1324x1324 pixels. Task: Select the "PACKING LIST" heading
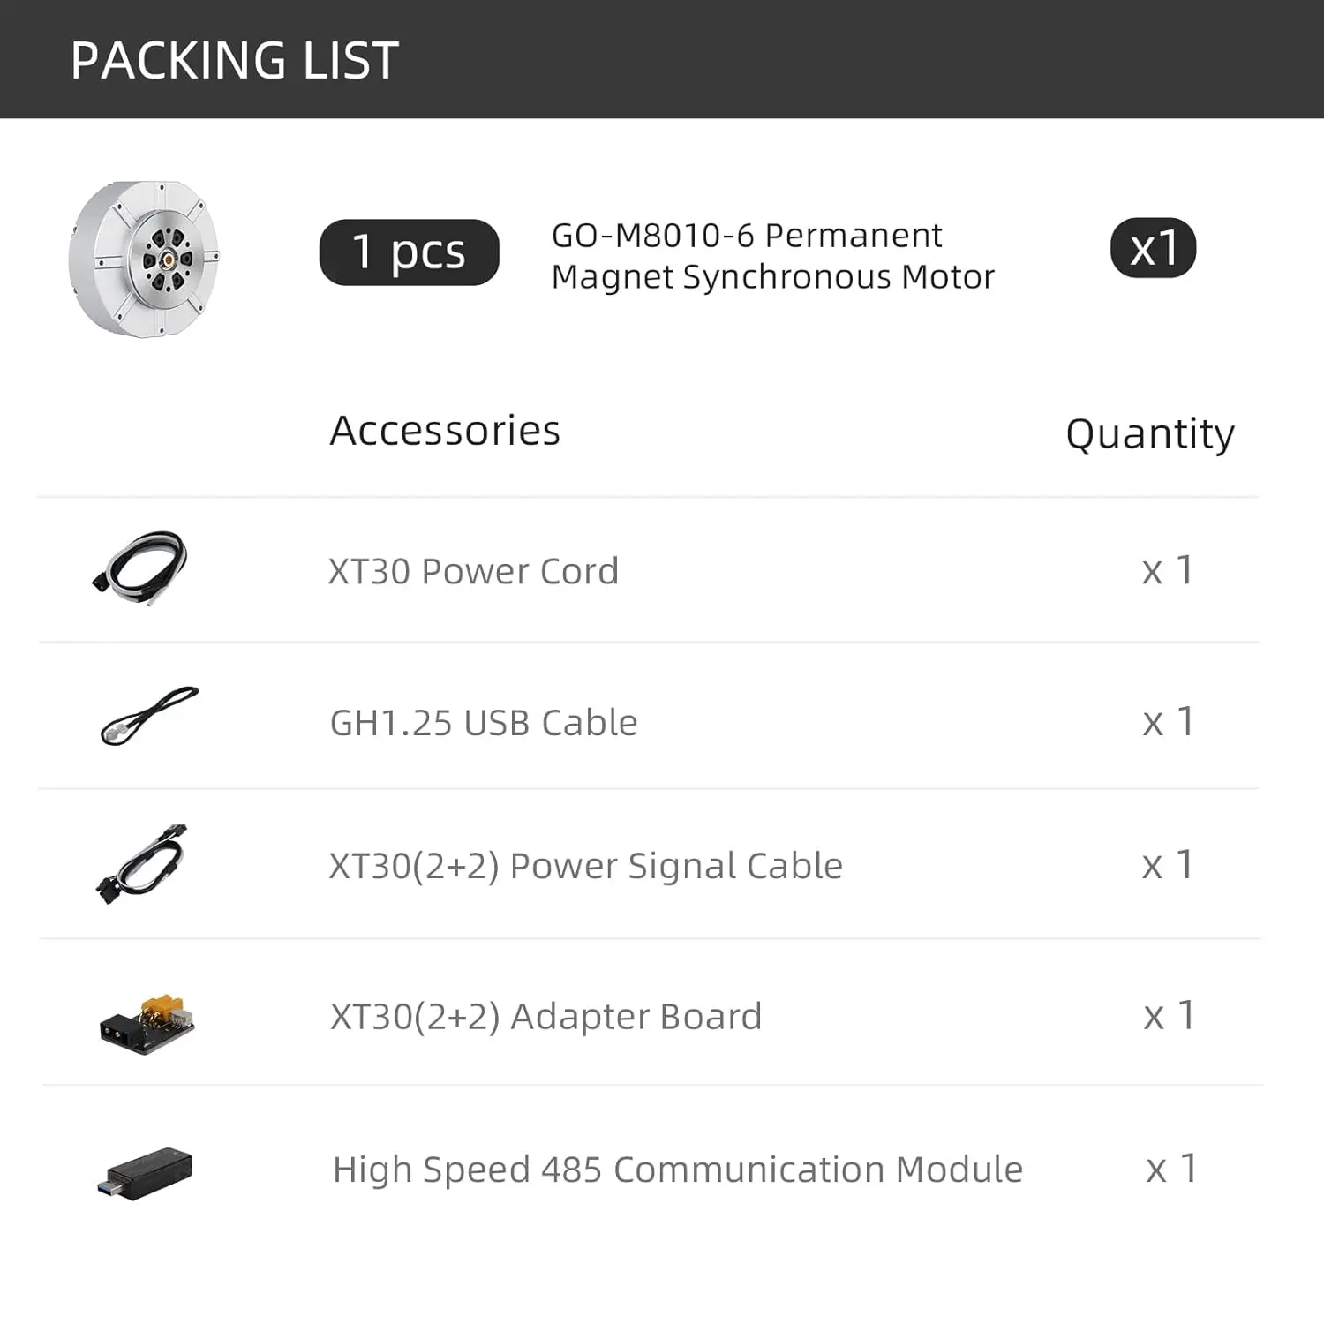(x=235, y=60)
